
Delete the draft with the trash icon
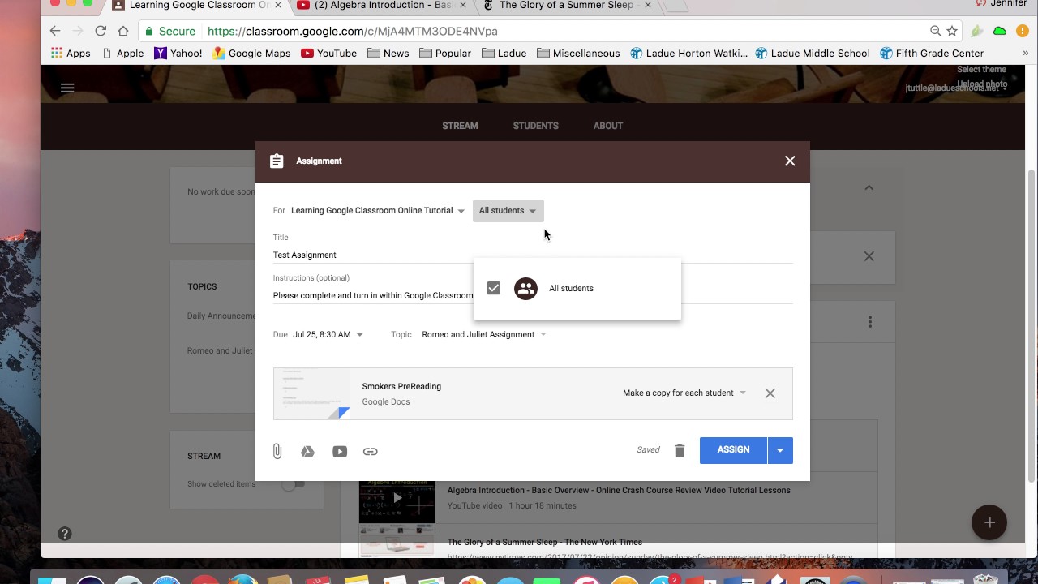click(680, 451)
